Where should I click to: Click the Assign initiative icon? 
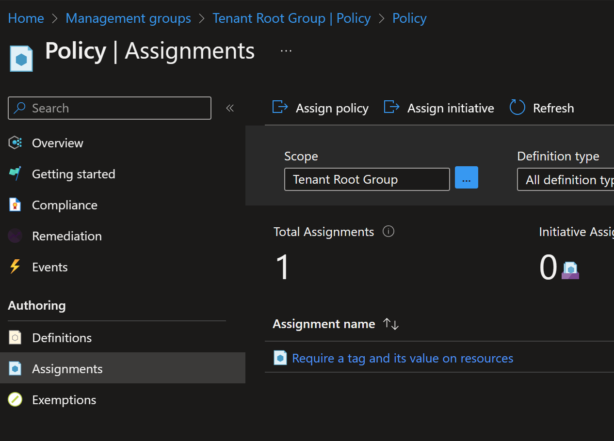pyautogui.click(x=391, y=107)
